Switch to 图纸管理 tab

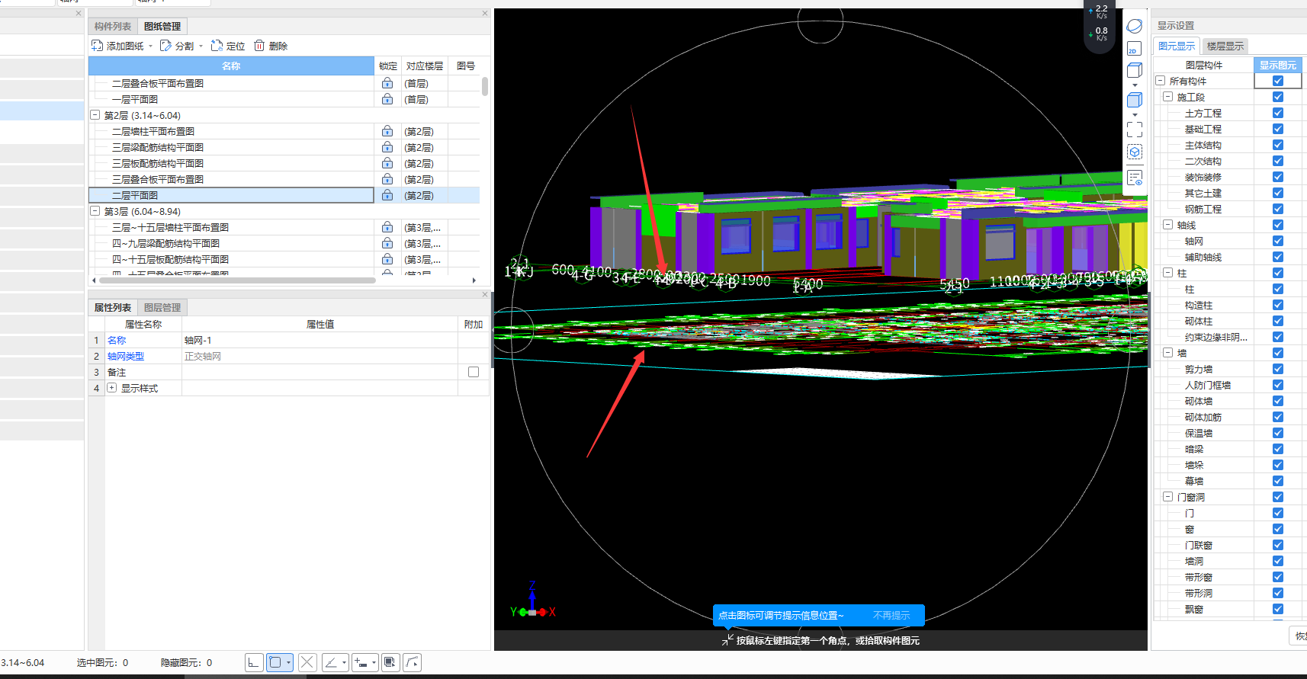162,26
